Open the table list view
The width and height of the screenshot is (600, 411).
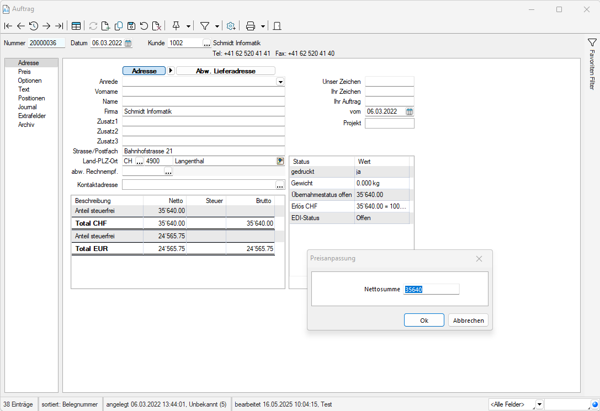(x=76, y=26)
